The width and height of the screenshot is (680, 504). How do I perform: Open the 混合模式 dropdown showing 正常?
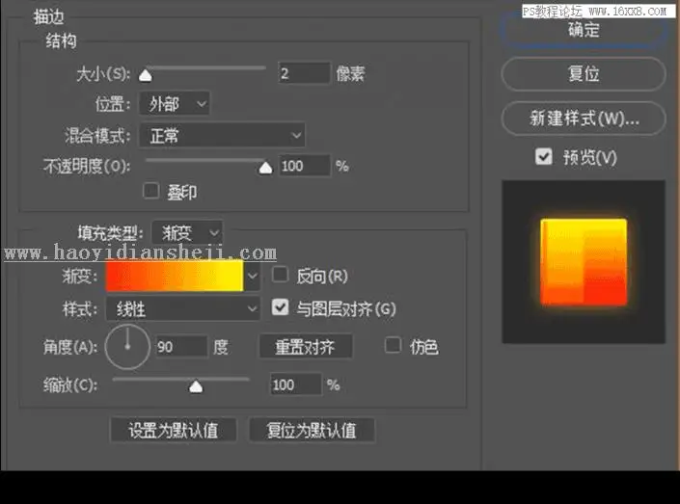(x=222, y=135)
